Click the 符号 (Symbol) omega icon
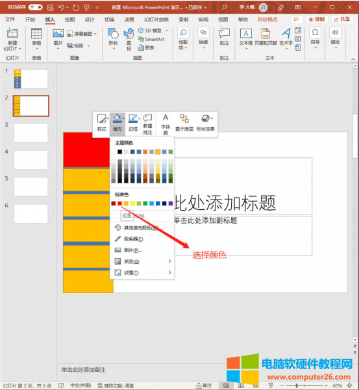Image resolution: width=359 pixels, height=390 pixels. pos(315,32)
